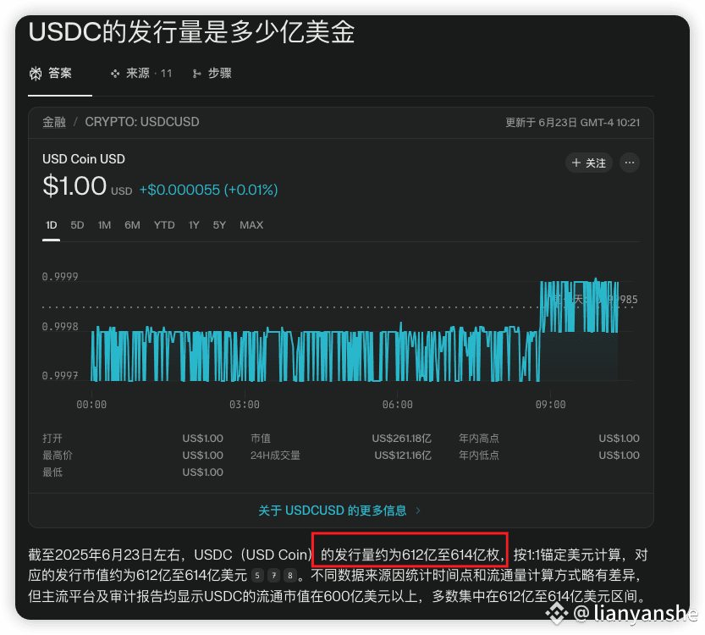Click the 0.9997 y-axis label
Screen dimensions: 705x635
coord(60,376)
